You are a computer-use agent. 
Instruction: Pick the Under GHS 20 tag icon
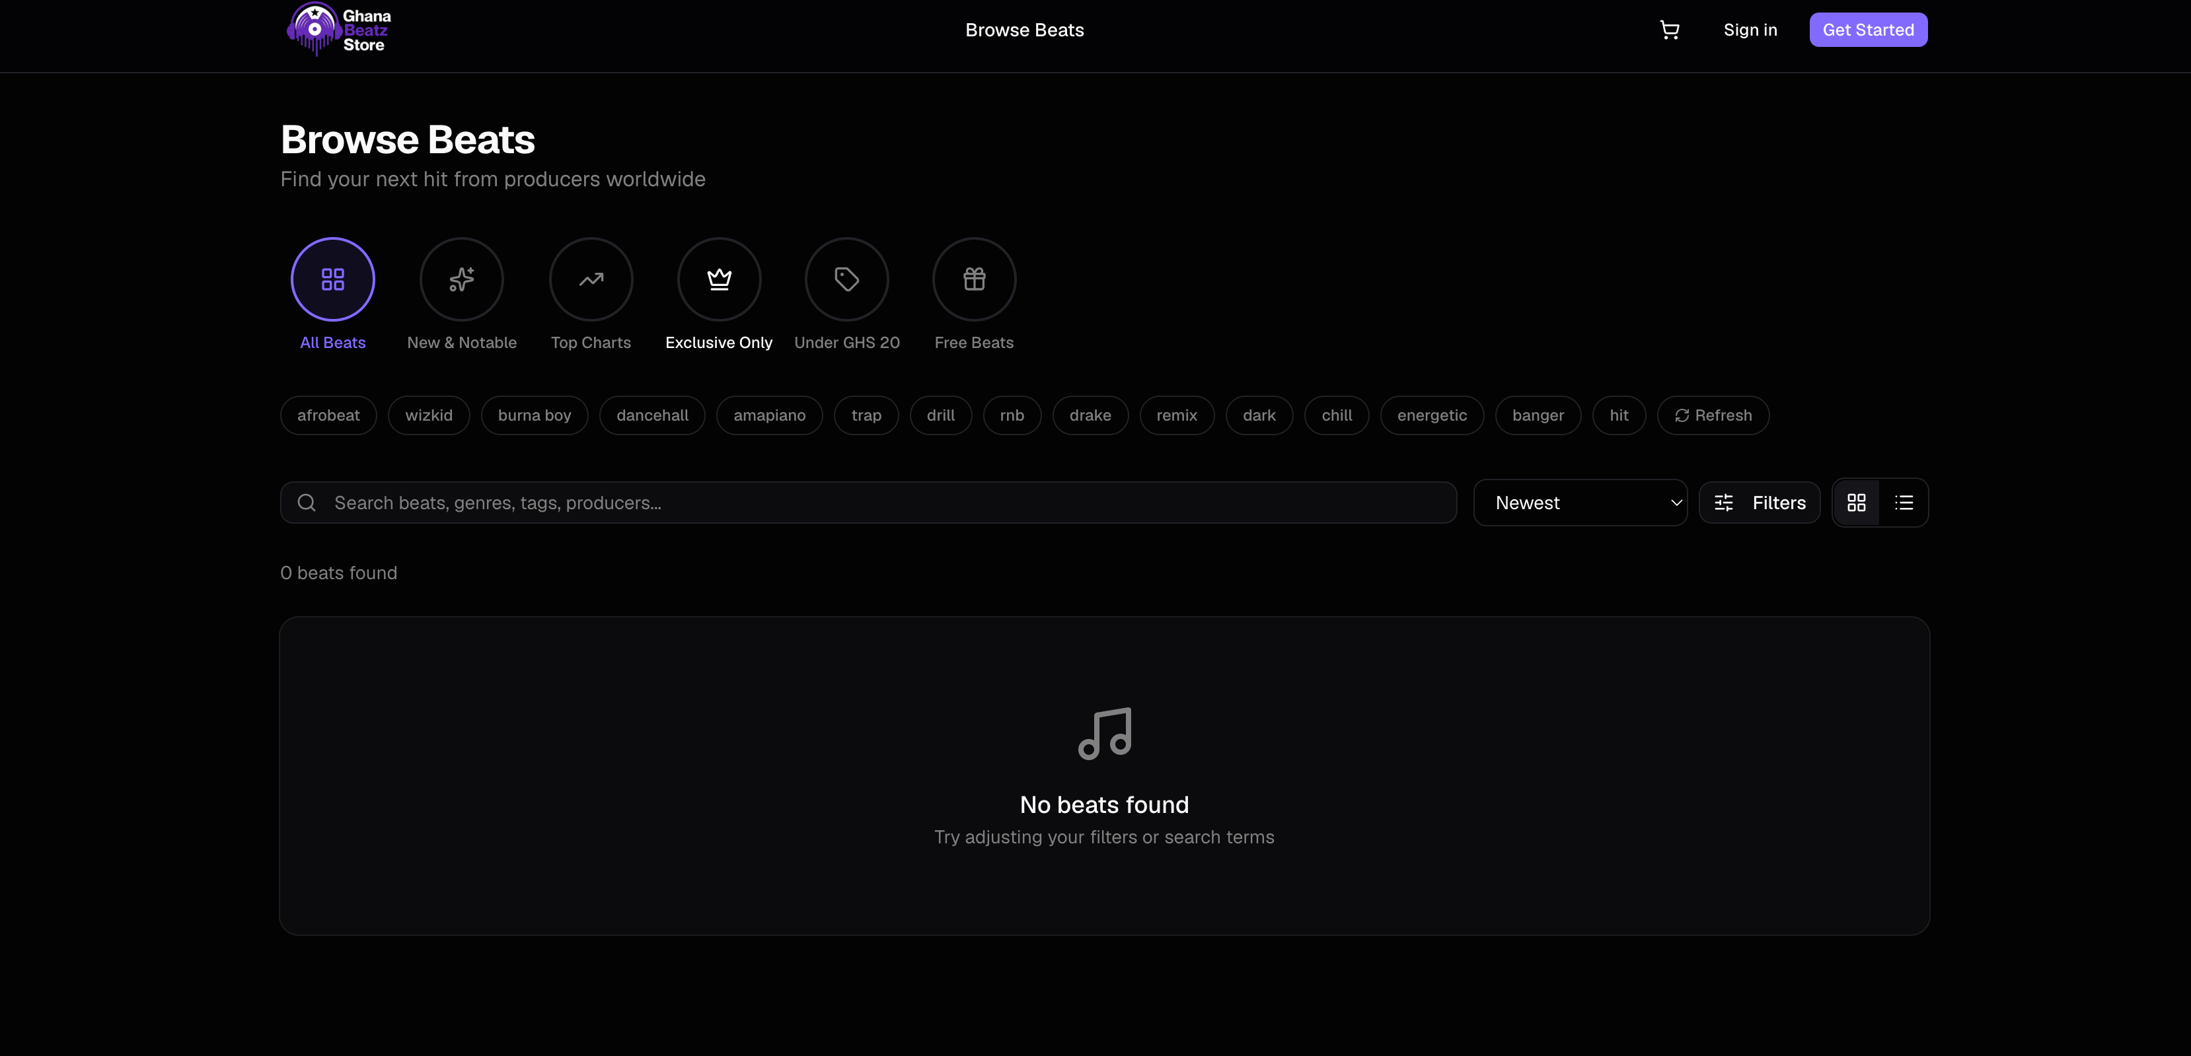pyautogui.click(x=847, y=279)
